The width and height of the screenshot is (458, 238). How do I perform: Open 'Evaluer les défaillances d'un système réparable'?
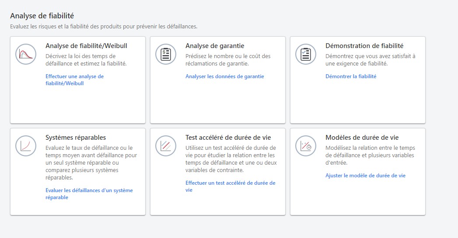tap(89, 194)
